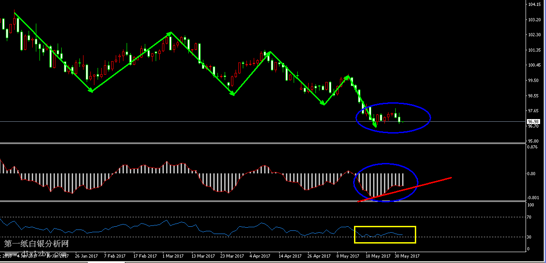Viewport: 546px width, 263px height.
Task: Click the 1 Mar 2017 date label
Action: (173, 255)
